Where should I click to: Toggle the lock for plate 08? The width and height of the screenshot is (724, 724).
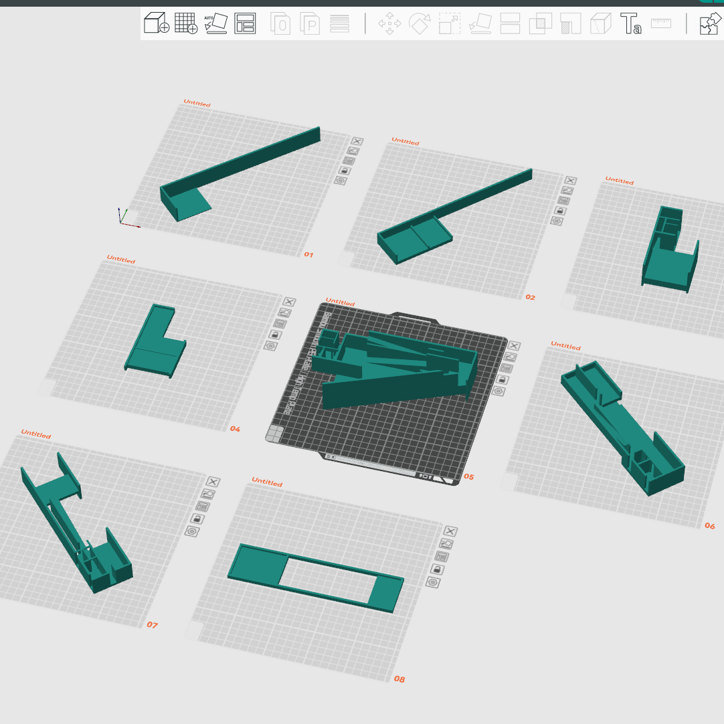click(x=437, y=569)
